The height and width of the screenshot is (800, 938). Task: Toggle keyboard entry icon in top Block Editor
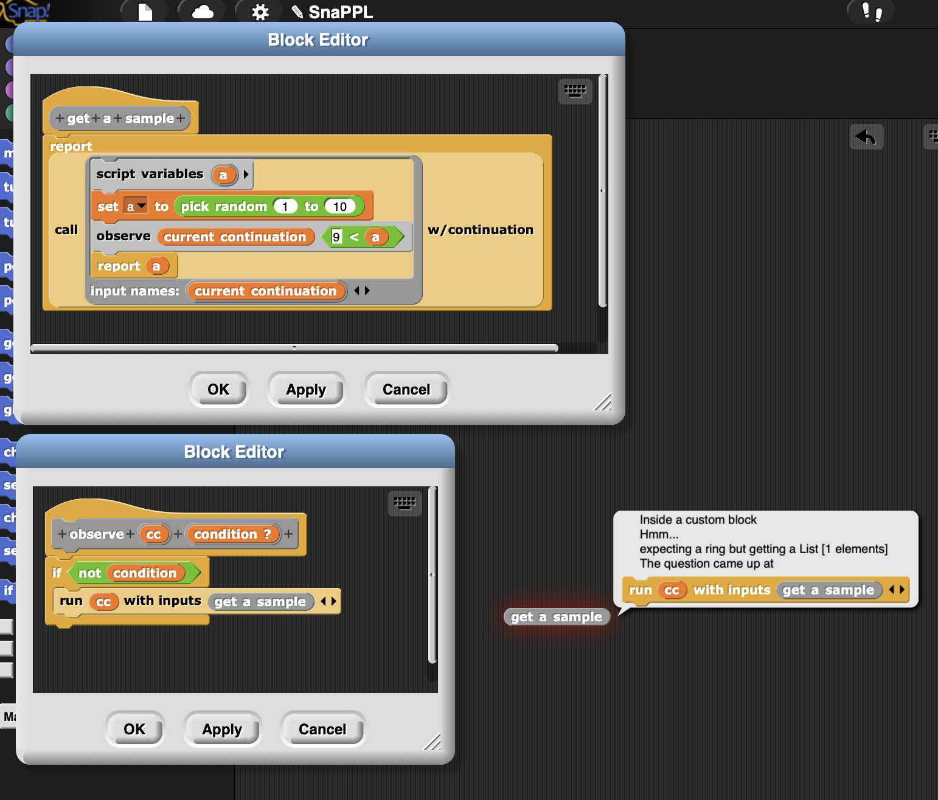(x=575, y=92)
